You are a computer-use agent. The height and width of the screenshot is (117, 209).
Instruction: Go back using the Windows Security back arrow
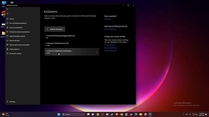8,9
